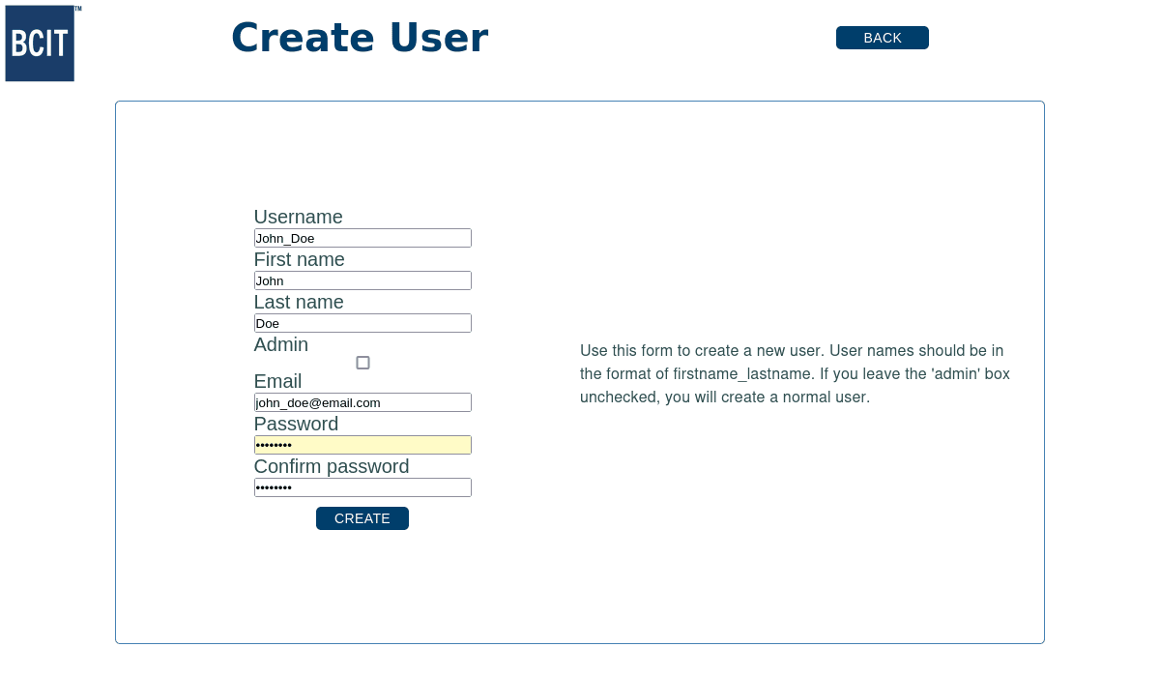Click the Username label
1160x677 pixels.
coord(298,217)
